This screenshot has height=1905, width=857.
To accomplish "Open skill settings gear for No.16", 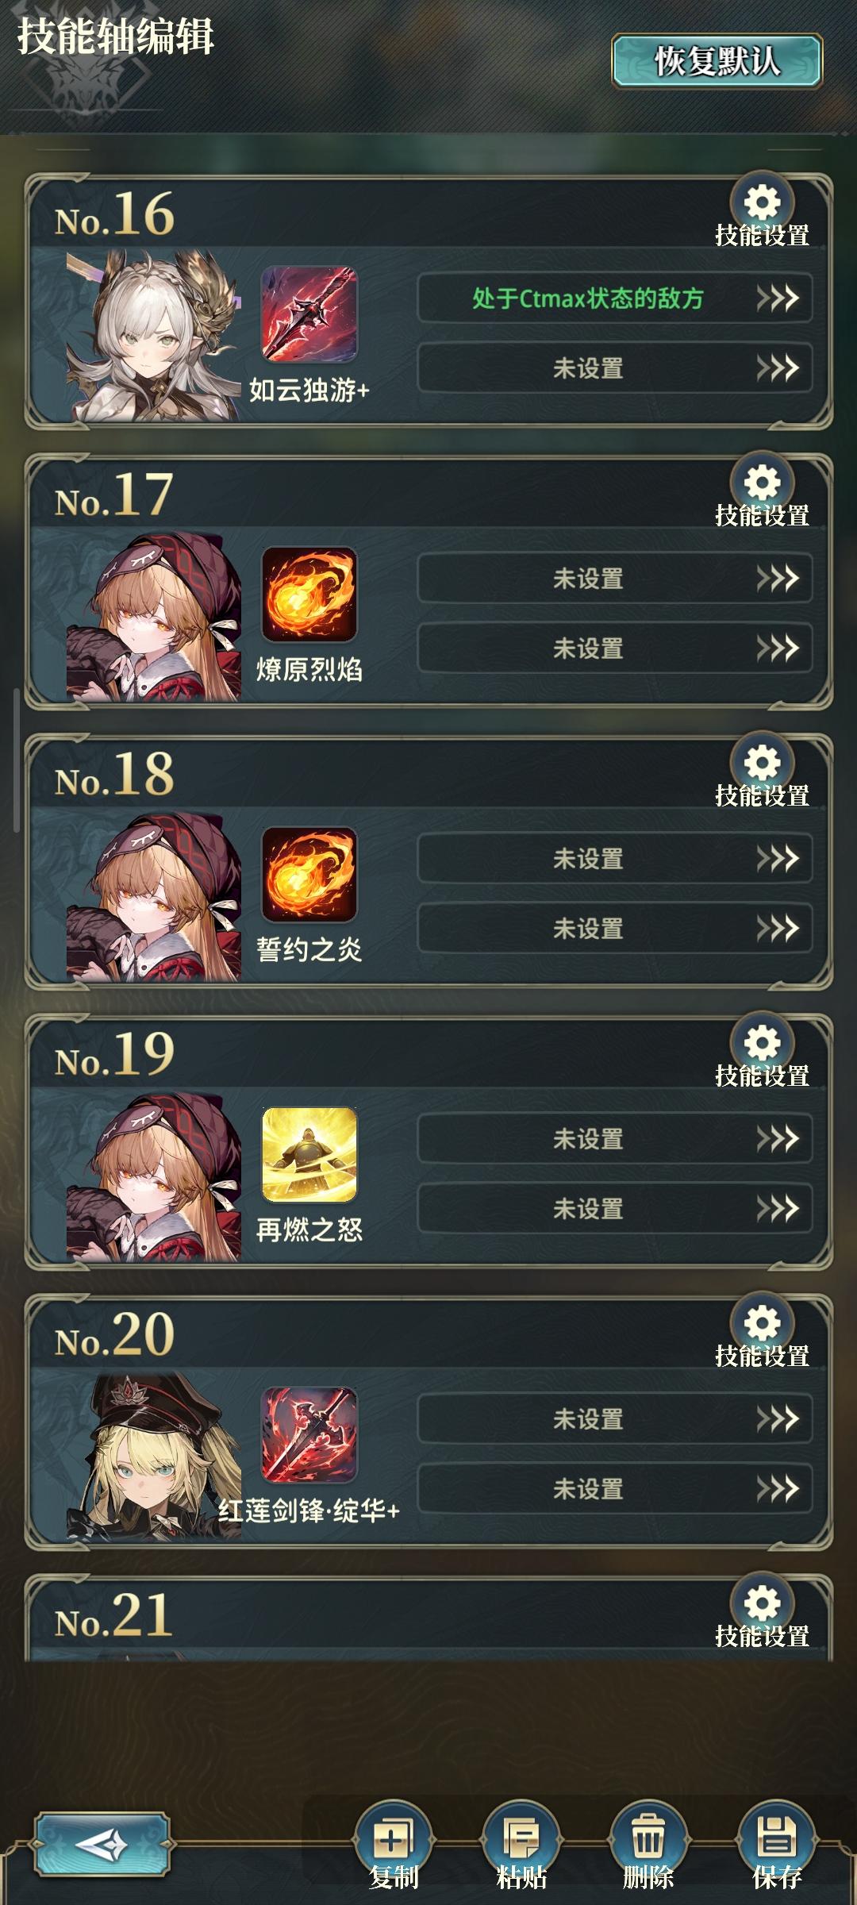I will click(x=762, y=204).
